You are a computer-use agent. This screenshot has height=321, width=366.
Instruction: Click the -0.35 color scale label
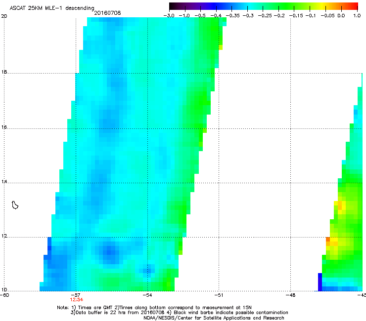tap(232, 16)
